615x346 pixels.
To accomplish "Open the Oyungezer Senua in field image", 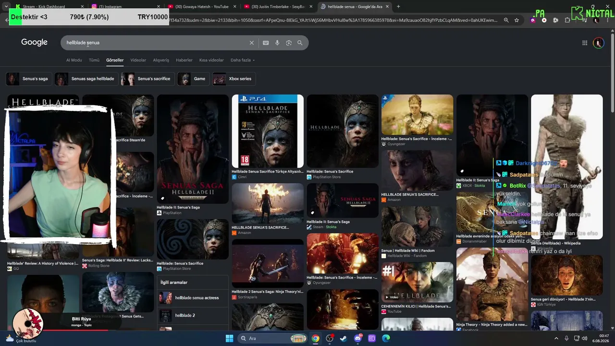I will (x=417, y=115).
